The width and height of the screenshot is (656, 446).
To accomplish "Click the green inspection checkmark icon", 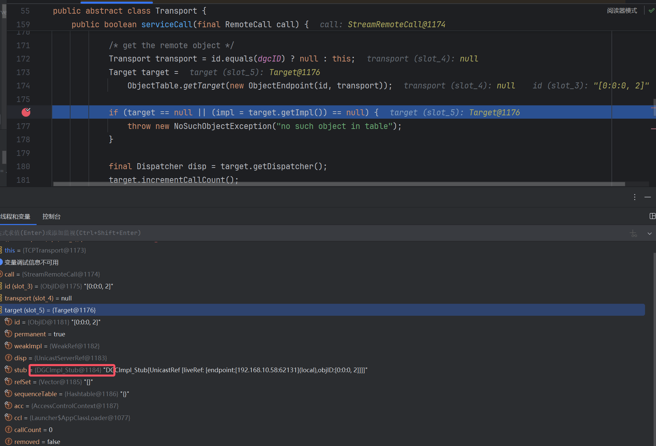I will click(651, 11).
